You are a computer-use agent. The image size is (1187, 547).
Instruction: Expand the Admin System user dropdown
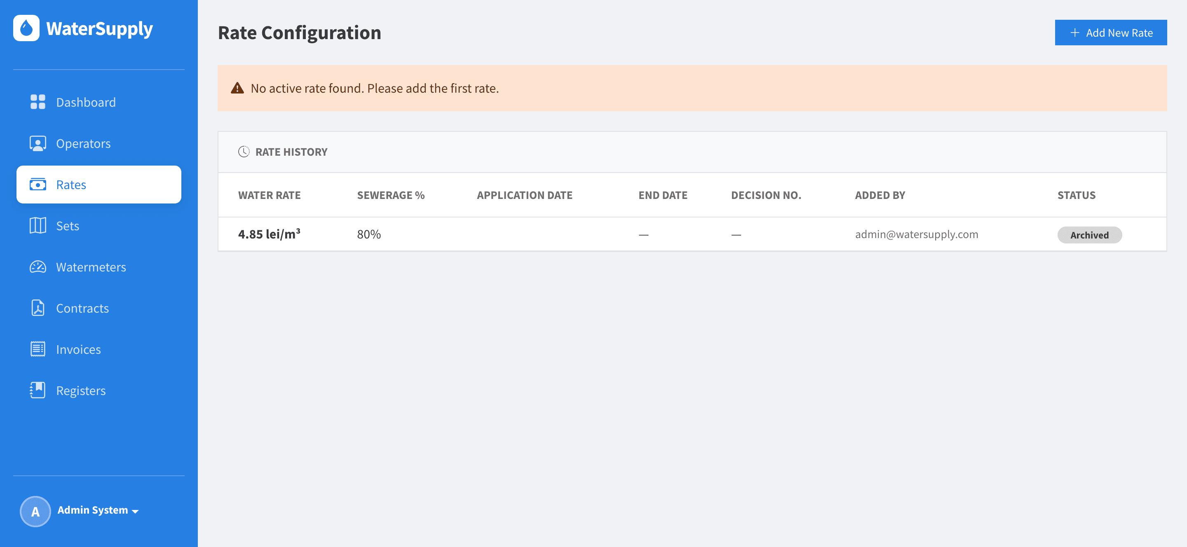(x=98, y=510)
